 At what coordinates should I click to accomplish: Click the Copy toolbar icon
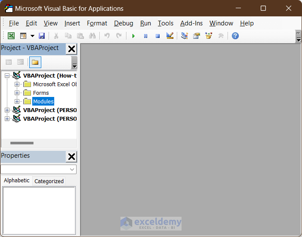(x=68, y=36)
